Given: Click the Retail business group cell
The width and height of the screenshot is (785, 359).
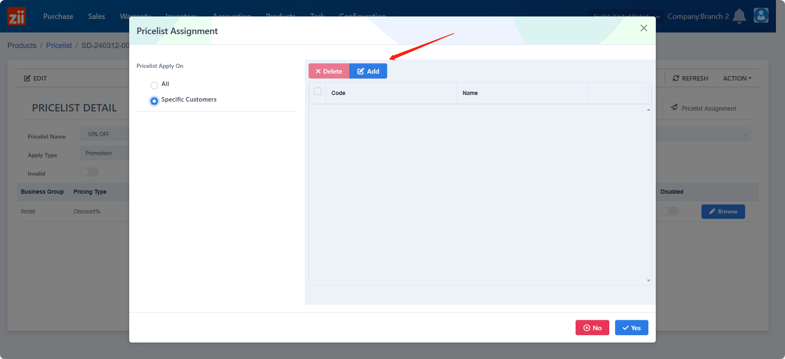Looking at the screenshot, I should point(28,211).
